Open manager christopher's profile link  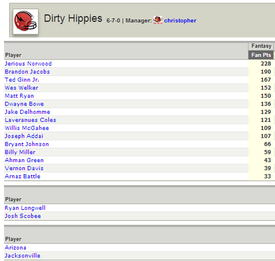point(180,21)
